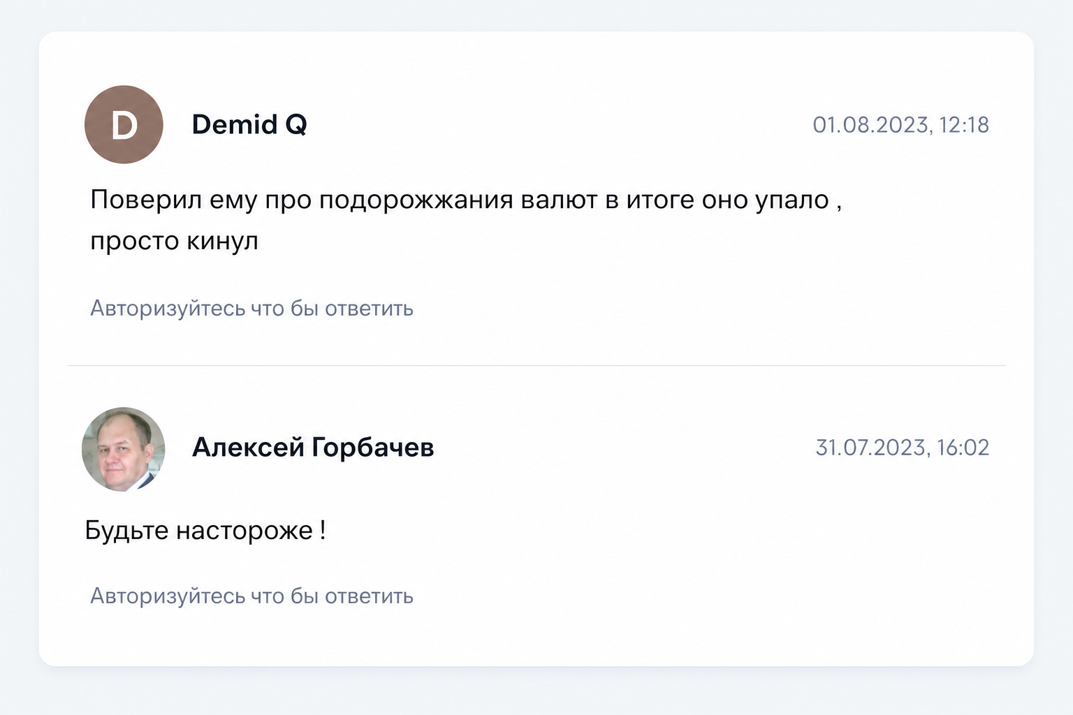The height and width of the screenshot is (715, 1073).
Task: Click reply authorization link under Алексей's comment
Action: (251, 596)
